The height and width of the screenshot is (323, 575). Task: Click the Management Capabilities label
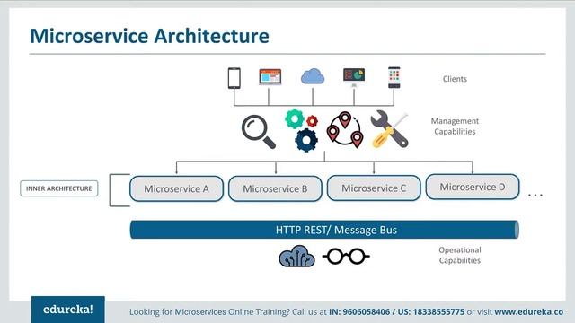455,126
